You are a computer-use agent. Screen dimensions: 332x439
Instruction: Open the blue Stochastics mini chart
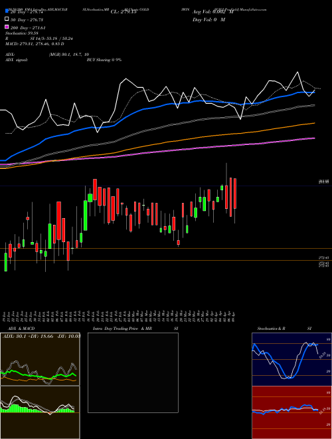pyautogui.click(x=291, y=359)
